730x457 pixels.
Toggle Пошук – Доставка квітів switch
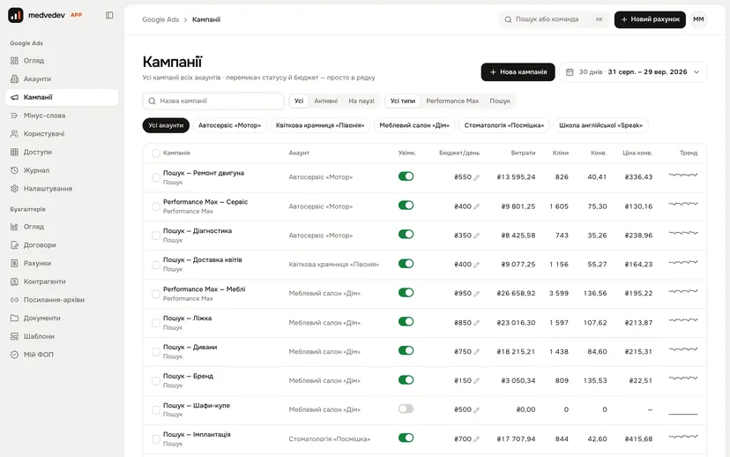(406, 264)
